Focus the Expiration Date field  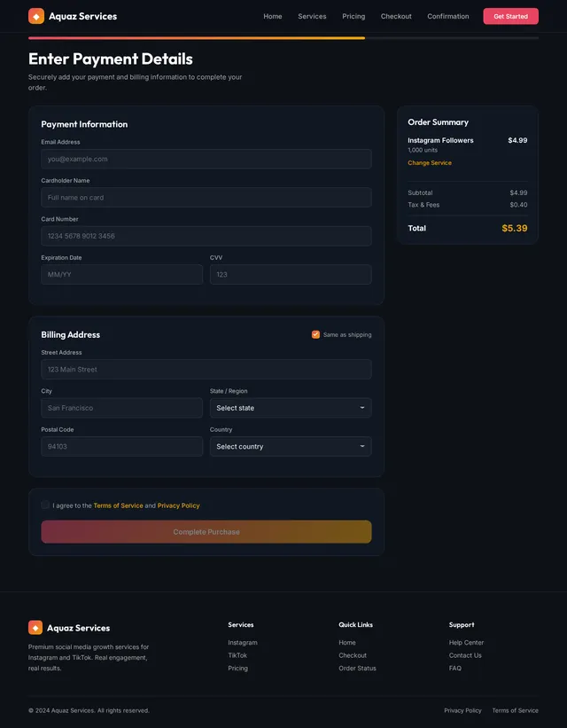click(122, 275)
